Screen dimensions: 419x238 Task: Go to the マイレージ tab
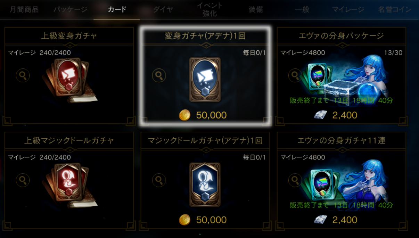pyautogui.click(x=348, y=9)
